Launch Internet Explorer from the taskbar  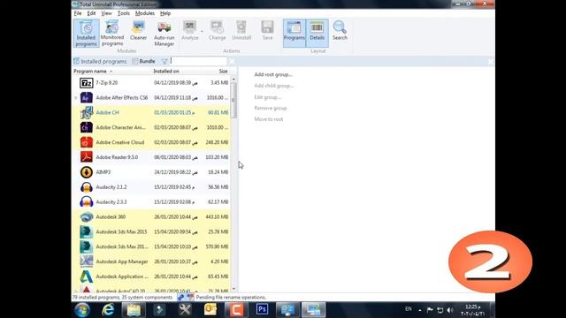pyautogui.click(x=108, y=310)
